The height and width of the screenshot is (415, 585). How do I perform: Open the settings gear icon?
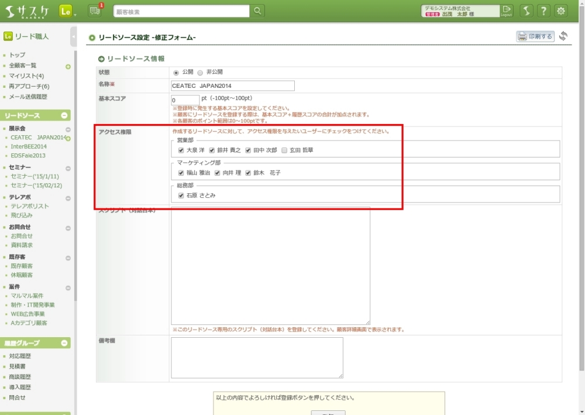click(x=561, y=11)
